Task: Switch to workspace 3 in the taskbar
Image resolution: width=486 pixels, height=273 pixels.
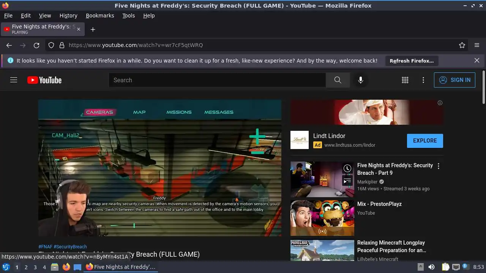Action: click(35, 267)
